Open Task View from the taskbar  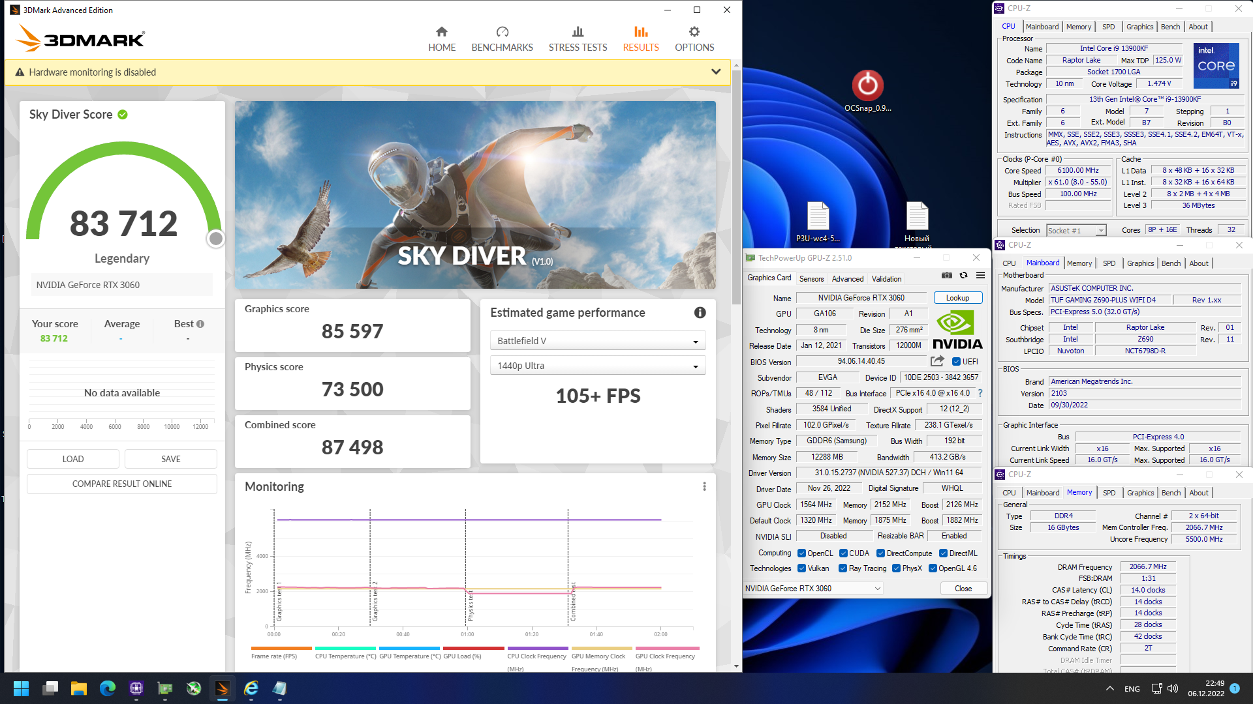[50, 688]
